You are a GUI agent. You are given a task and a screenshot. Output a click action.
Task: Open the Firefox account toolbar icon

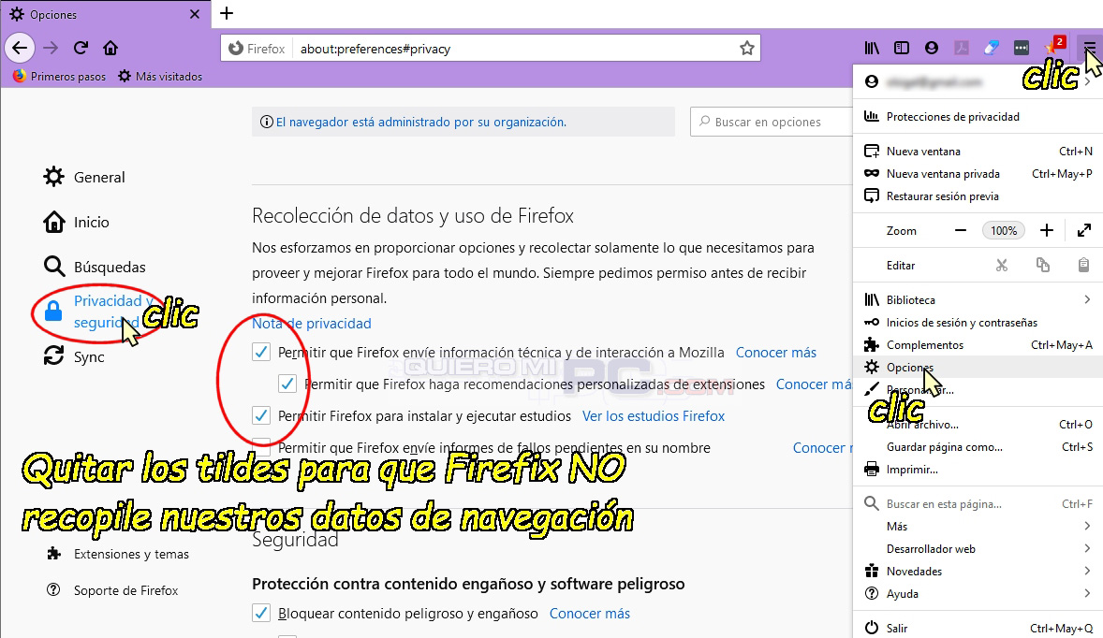point(932,48)
